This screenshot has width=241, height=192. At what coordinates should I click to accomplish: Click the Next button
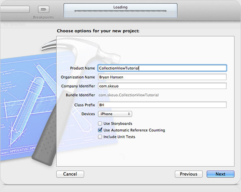tap(220, 174)
